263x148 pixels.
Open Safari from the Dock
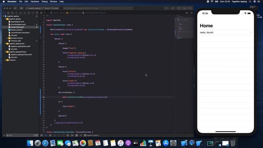[x=45, y=143]
